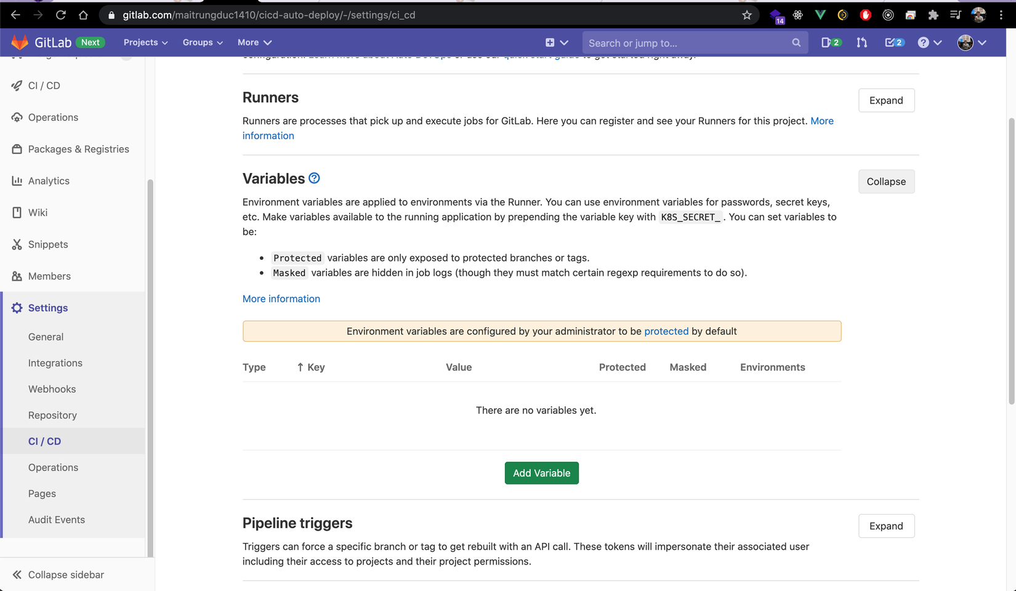Image resolution: width=1016 pixels, height=591 pixels.
Task: Open Operations in the main sidebar
Action: point(53,118)
